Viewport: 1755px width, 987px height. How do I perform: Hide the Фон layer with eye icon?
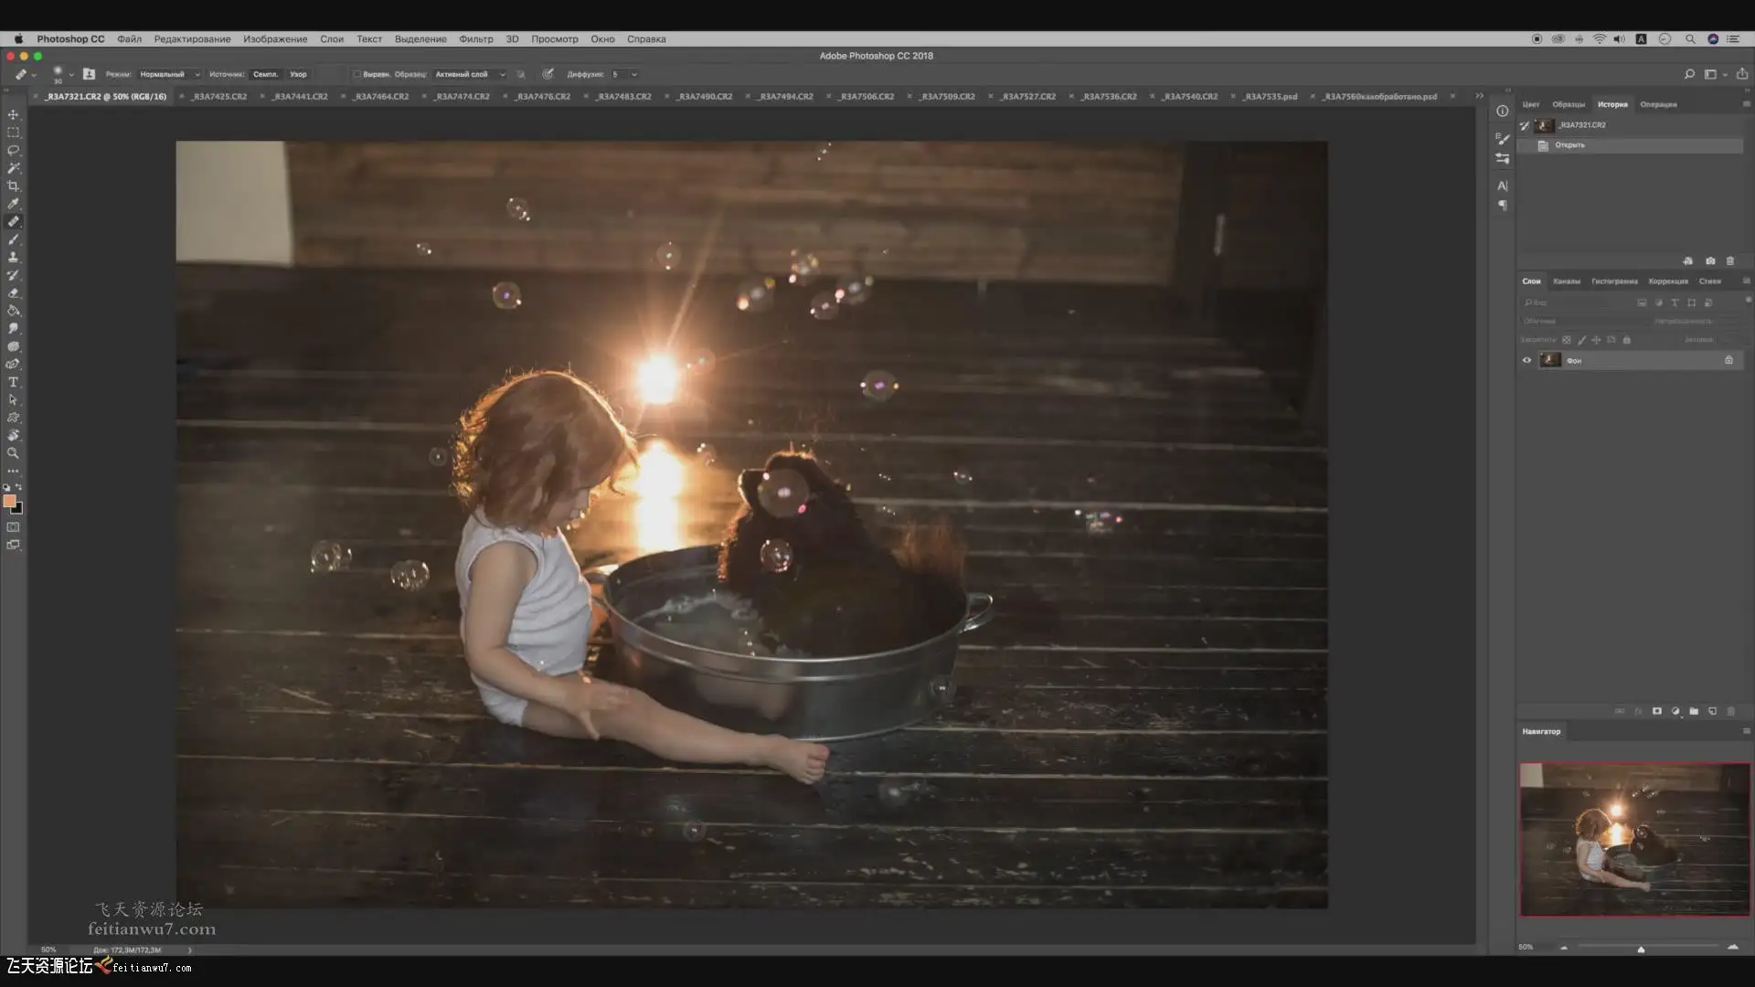point(1526,360)
